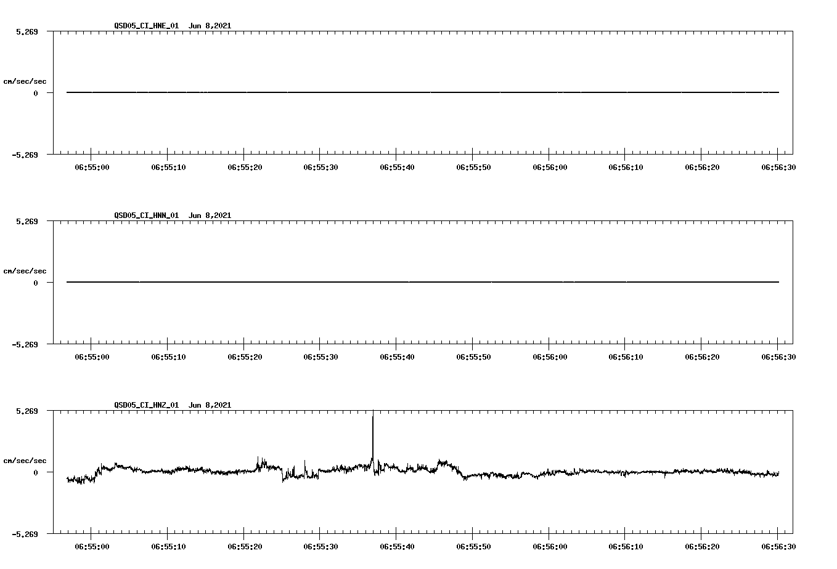
Task: Click the 06:55:30 label under the HNE plot
Action: click(320, 167)
